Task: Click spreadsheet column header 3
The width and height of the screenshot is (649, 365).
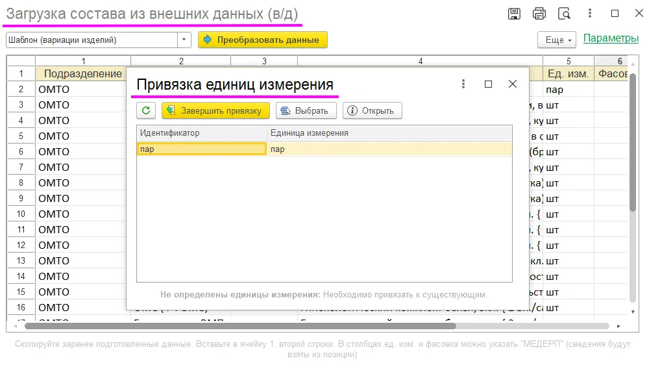Action: click(264, 61)
